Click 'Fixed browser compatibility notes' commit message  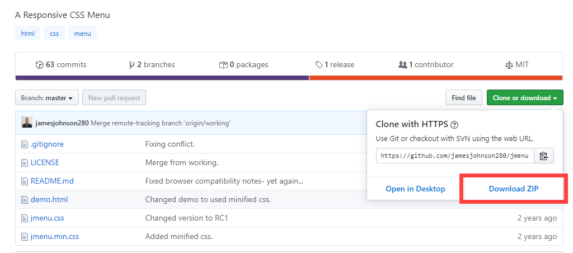[224, 181]
